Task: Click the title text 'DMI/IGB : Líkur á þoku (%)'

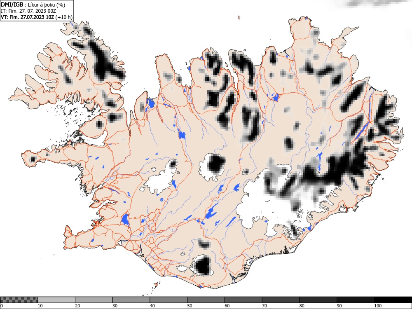Action: [33, 5]
